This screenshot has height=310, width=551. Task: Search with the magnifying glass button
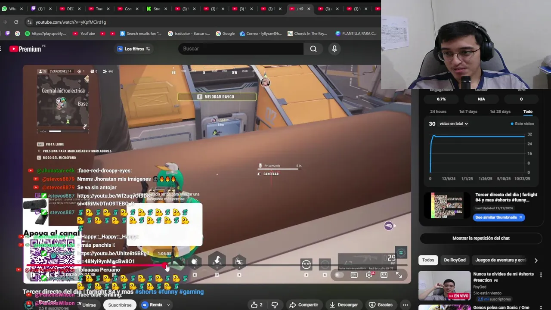[x=313, y=49]
